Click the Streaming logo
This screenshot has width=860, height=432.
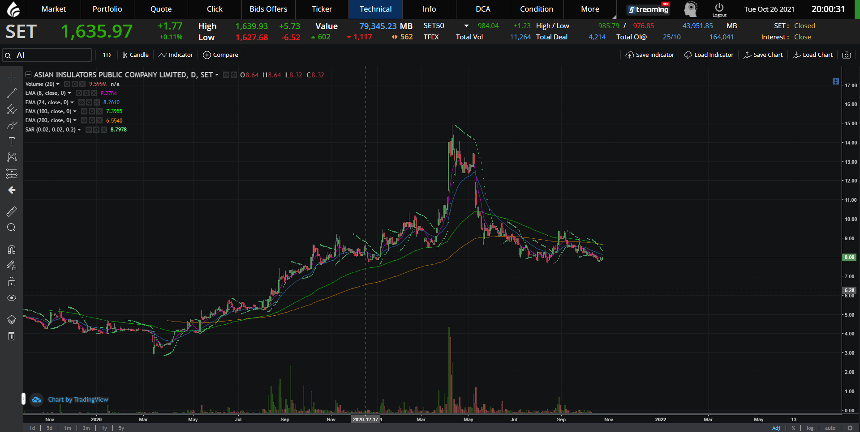(648, 9)
